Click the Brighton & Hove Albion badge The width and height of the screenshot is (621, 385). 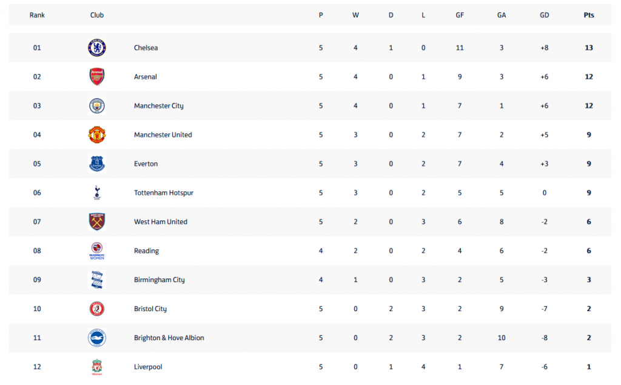tap(96, 338)
